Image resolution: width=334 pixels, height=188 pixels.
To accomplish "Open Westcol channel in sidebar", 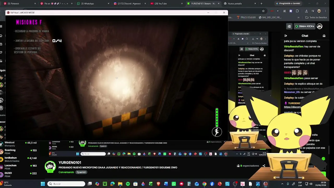I will point(19,144).
